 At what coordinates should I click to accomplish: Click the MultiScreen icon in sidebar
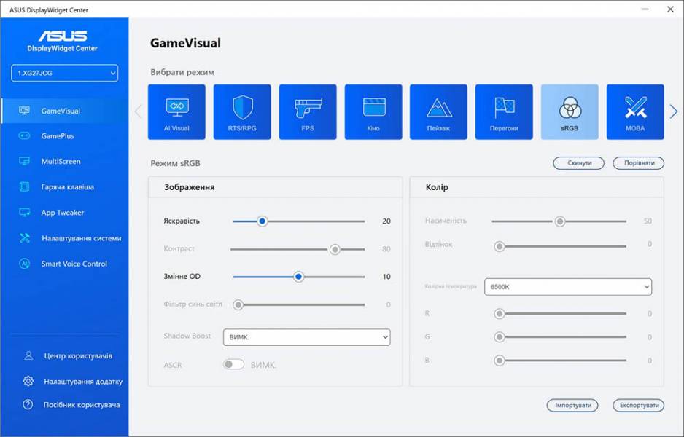[25, 161]
